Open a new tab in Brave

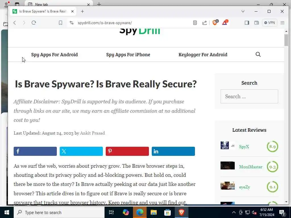coord(82,11)
